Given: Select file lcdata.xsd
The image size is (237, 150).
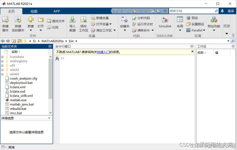Looking at the screenshot, I should click(x=17, y=91).
